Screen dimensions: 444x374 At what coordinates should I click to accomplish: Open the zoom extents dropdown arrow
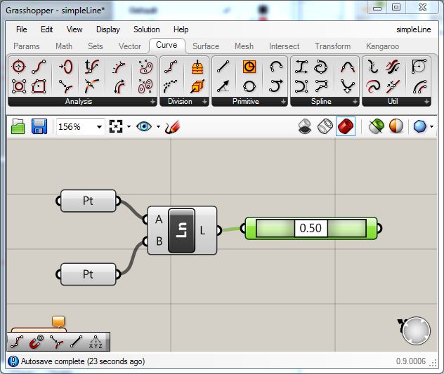[129, 127]
